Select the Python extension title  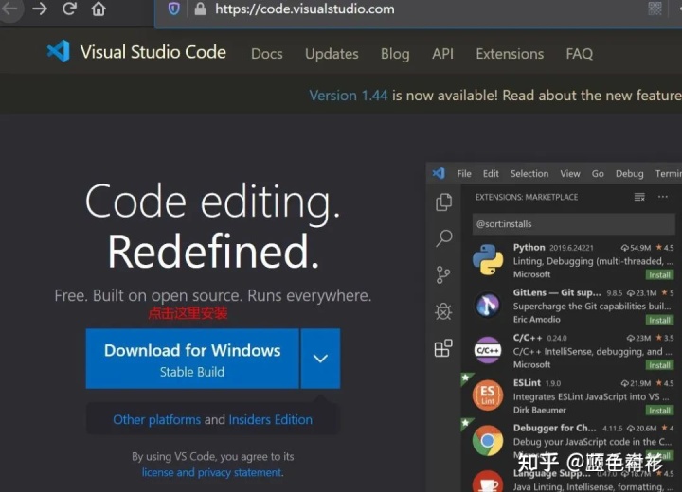pos(529,247)
